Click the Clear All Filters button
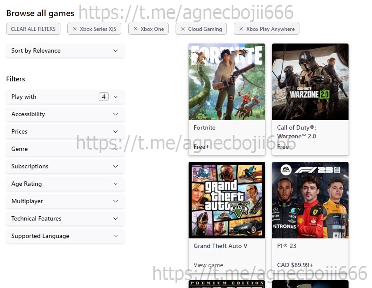This screenshot has width=372, height=288. 33,29
